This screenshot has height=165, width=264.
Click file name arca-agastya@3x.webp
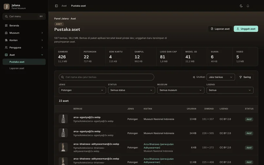(87, 131)
